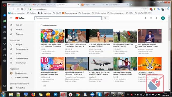Open the Opera downloads arrow icon
172x97 pixels.
pos(168,9)
